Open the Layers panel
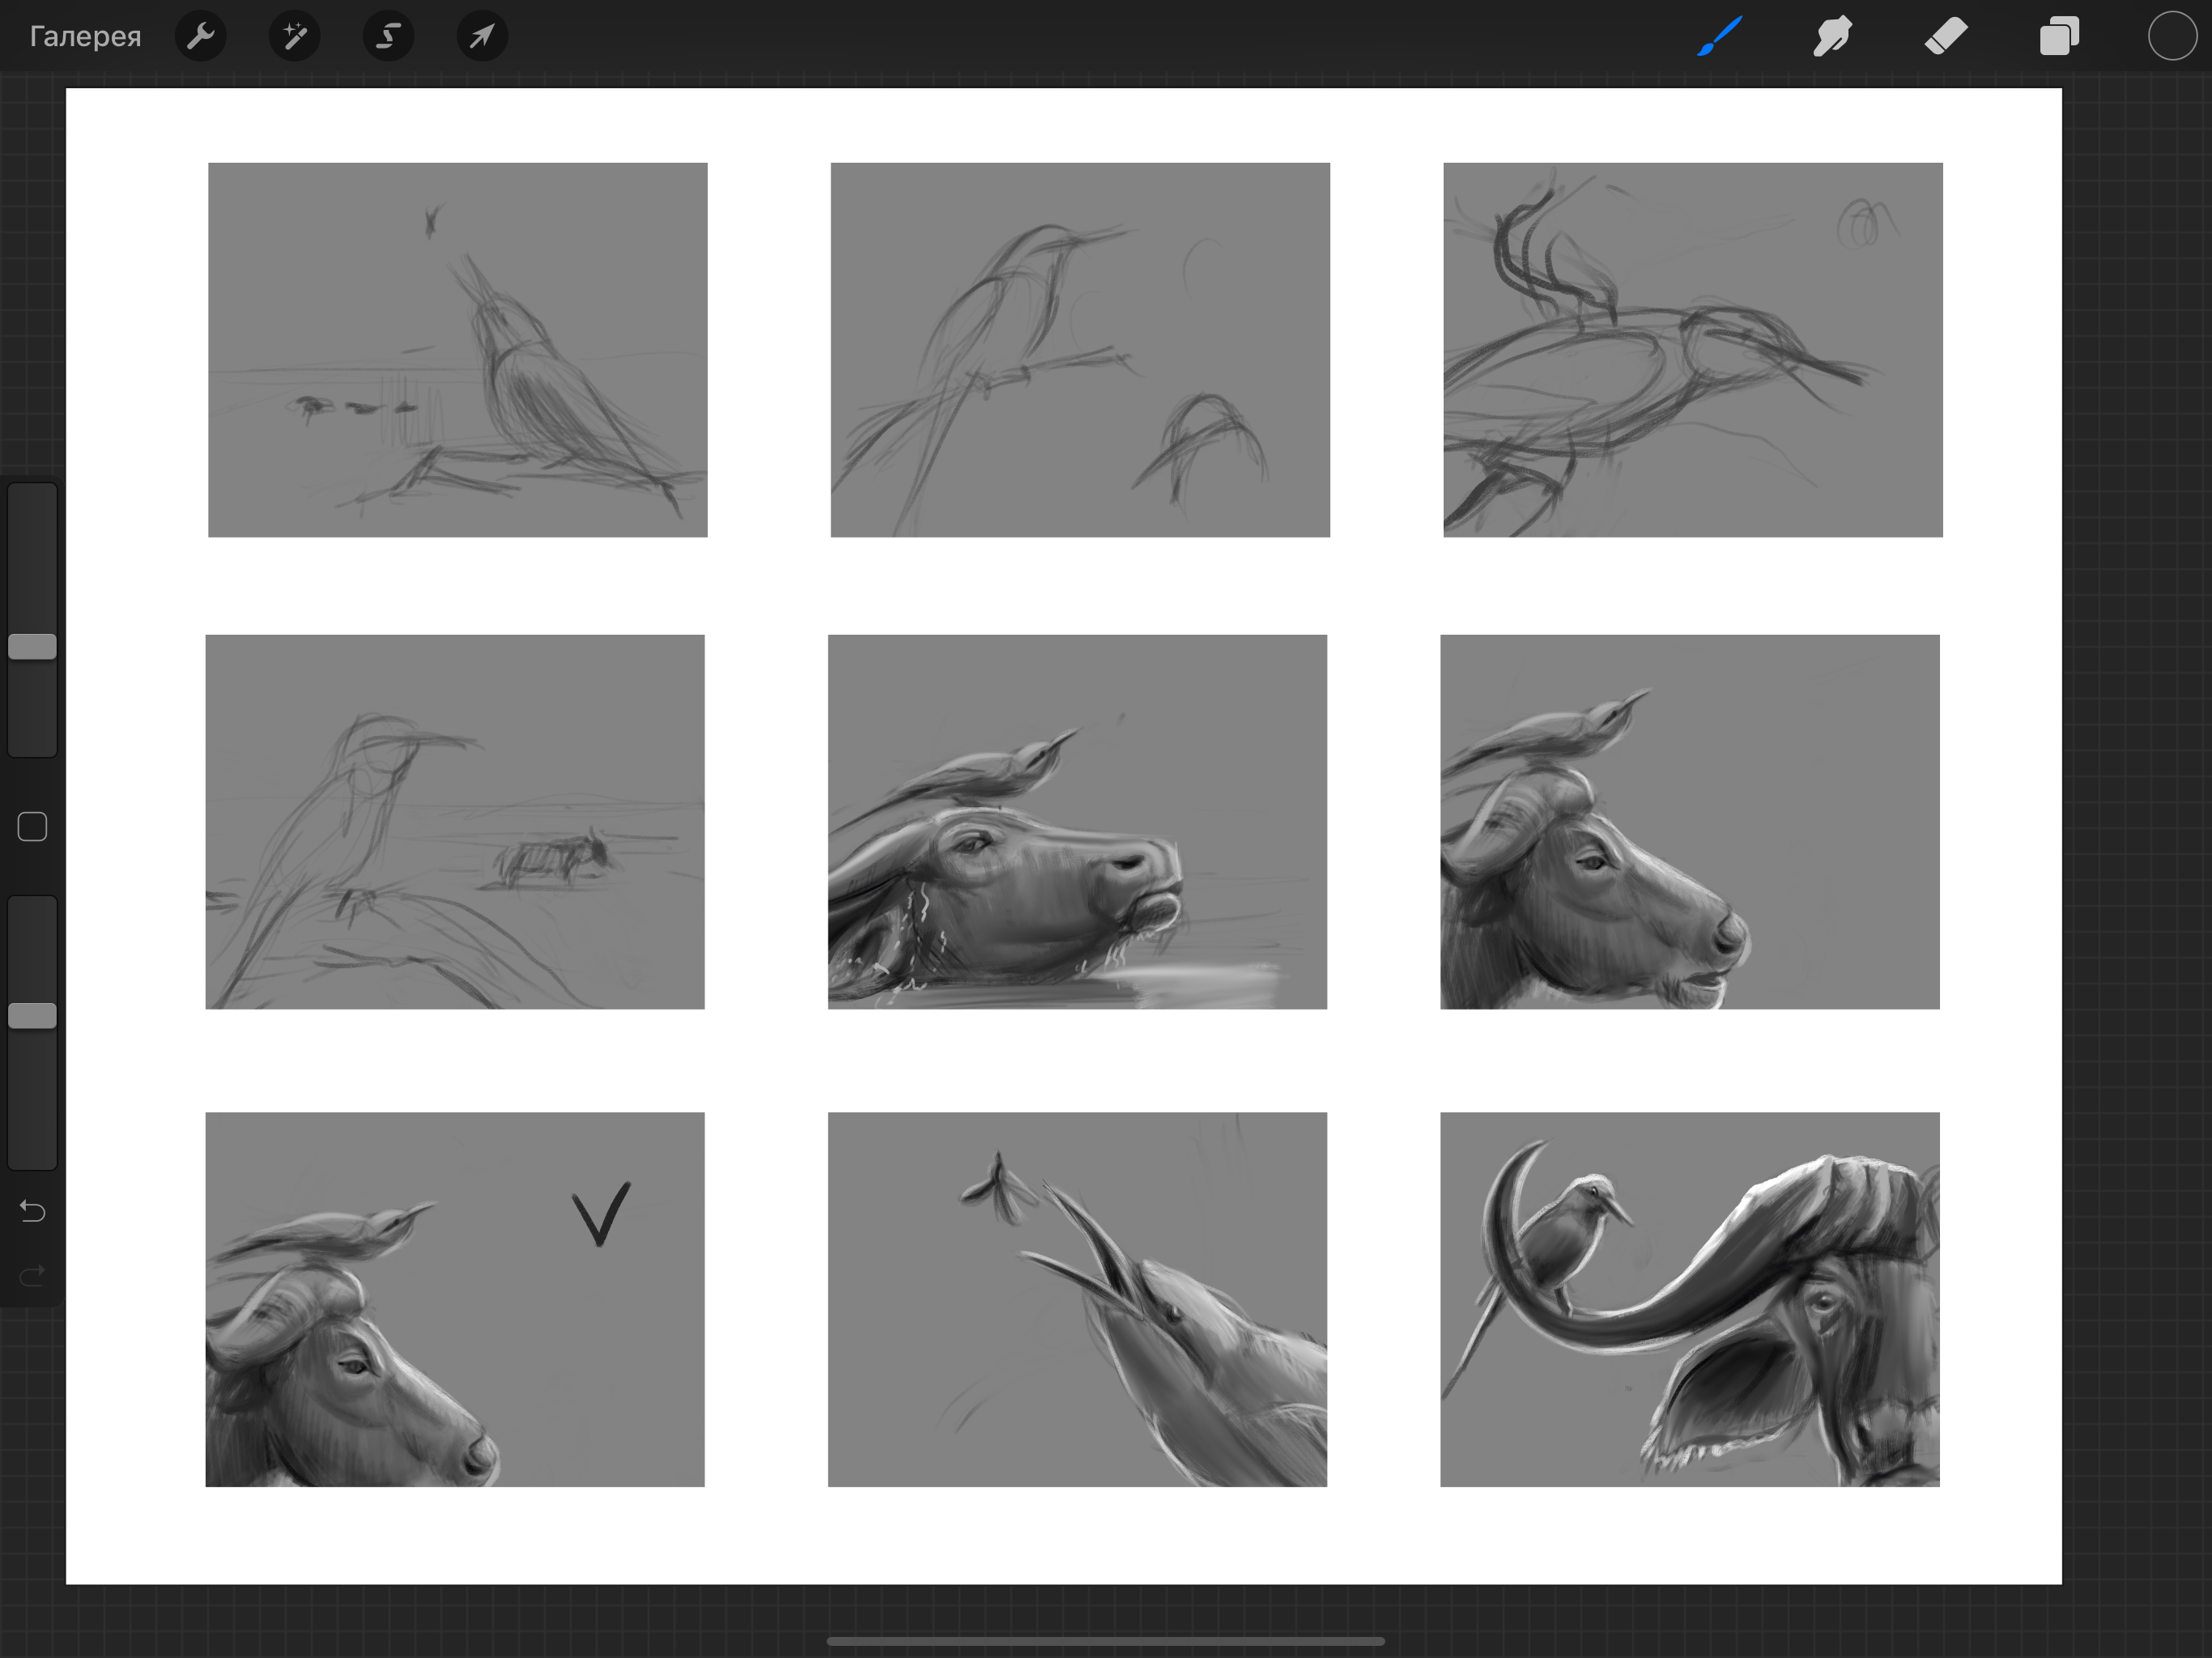Image resolution: width=2212 pixels, height=1658 pixels. tap(2059, 37)
